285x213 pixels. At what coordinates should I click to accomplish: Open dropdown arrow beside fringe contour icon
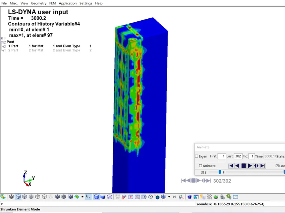[x=82, y=197]
